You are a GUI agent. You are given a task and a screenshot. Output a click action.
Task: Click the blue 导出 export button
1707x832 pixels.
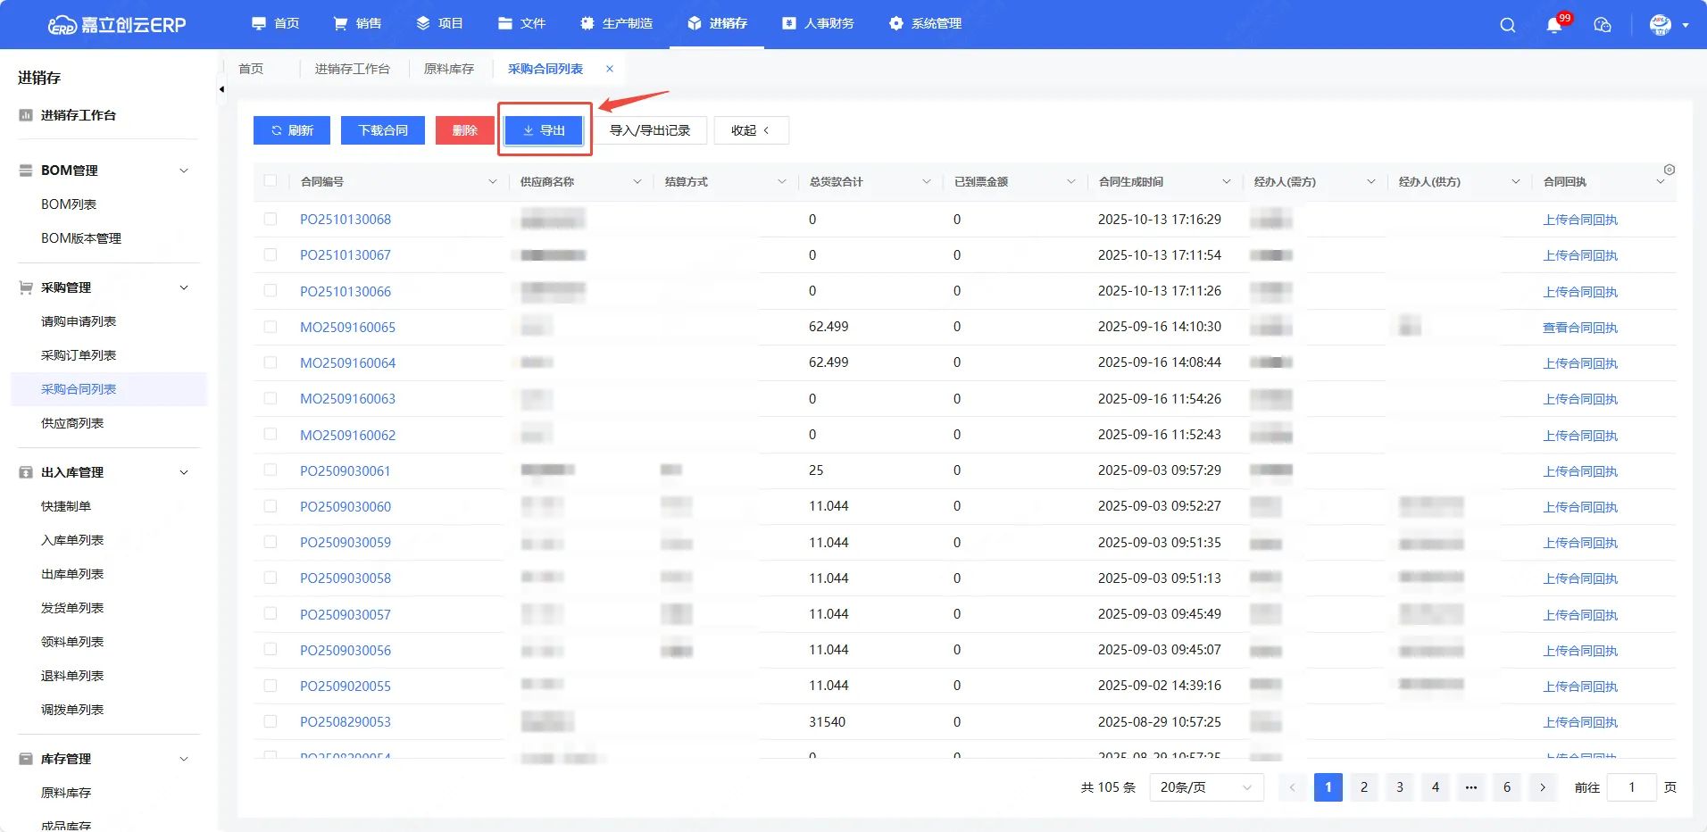click(x=544, y=130)
